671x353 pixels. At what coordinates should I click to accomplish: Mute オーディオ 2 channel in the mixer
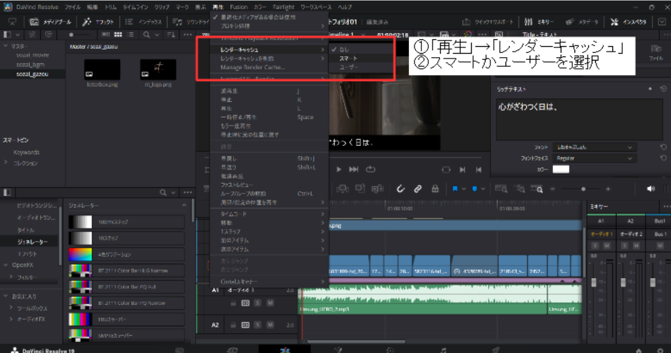tap(637, 246)
